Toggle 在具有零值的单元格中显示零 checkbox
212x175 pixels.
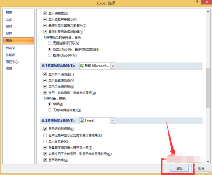[45, 147]
